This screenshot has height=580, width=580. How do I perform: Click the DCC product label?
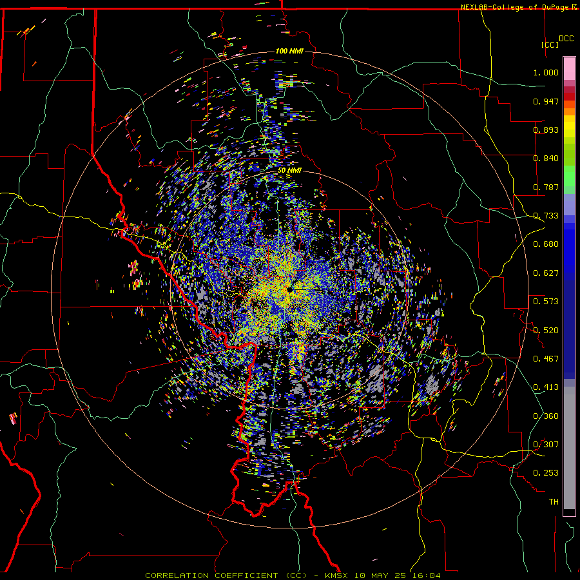(566, 39)
